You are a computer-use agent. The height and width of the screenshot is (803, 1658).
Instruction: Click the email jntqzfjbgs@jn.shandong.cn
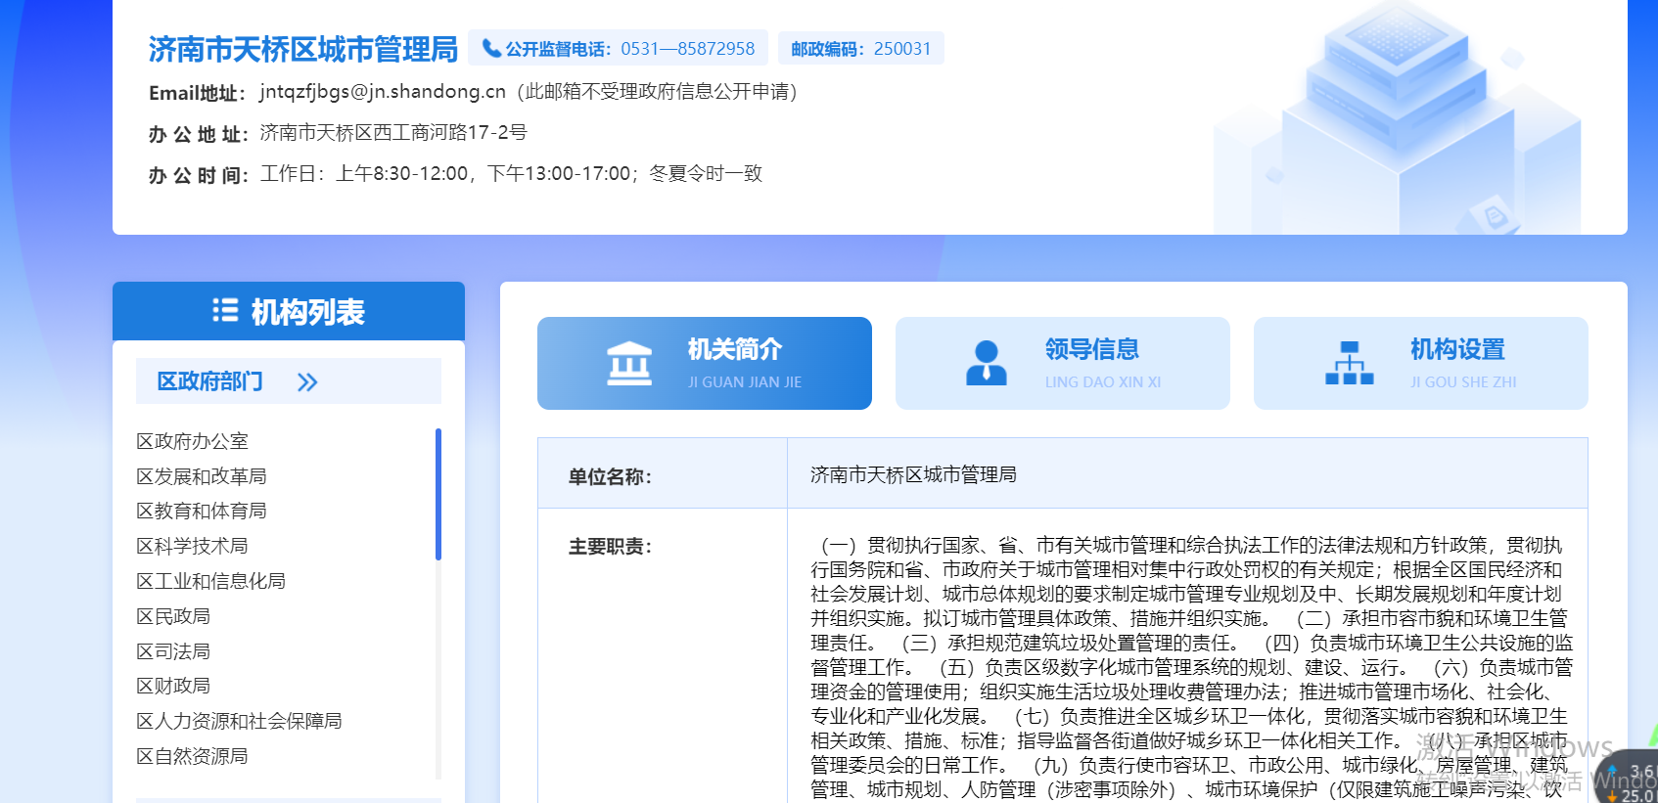pyautogui.click(x=383, y=91)
